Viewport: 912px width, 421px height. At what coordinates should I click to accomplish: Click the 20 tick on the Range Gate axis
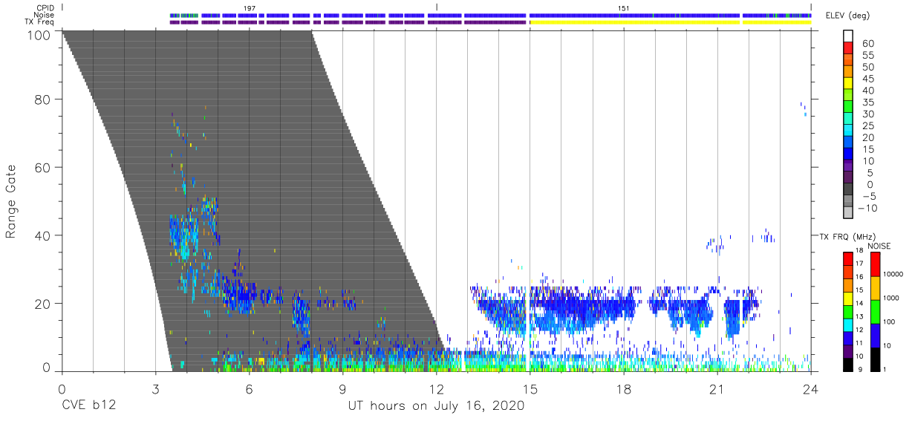(43, 304)
